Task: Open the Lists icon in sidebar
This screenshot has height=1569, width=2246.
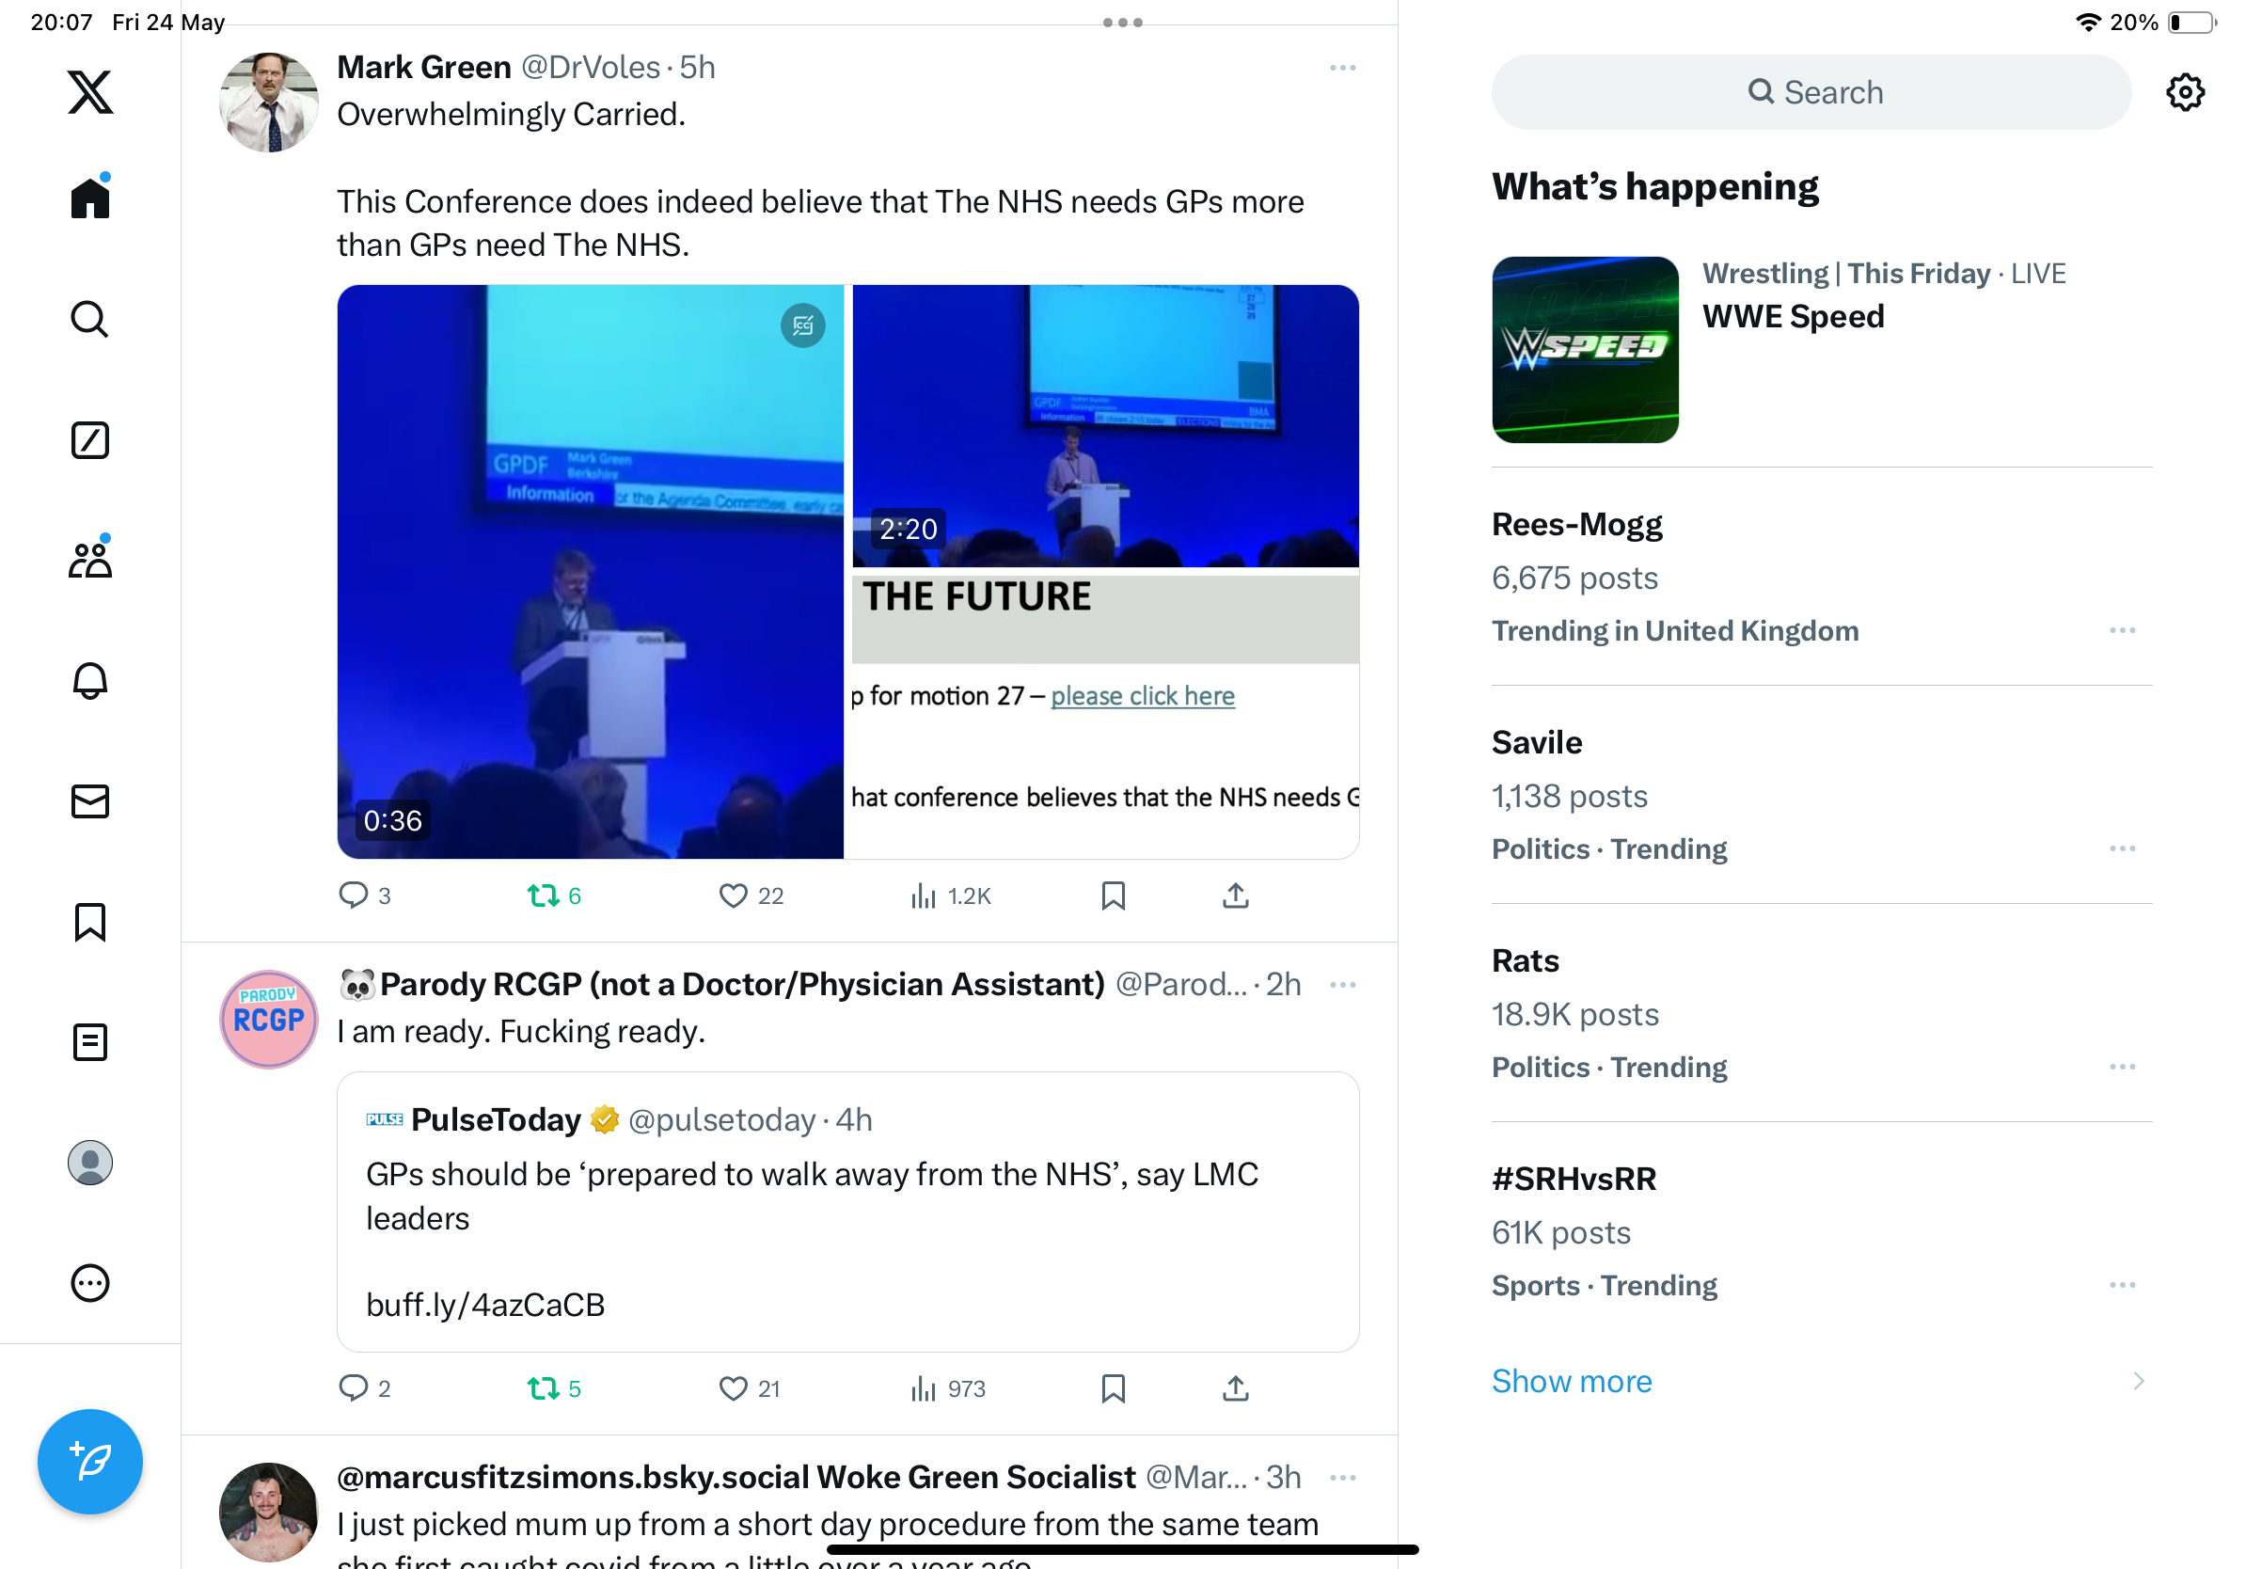Action: 90,1041
